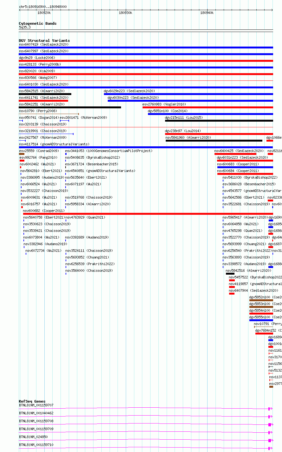Select nsv3203139 (Chaisson2019) label
Viewport: 282px width, 452px height.
coord(43,124)
